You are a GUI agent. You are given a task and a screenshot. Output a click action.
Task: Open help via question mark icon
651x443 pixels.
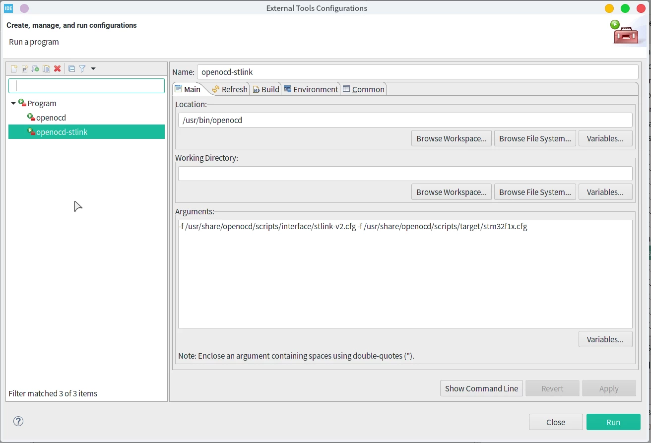click(x=18, y=422)
